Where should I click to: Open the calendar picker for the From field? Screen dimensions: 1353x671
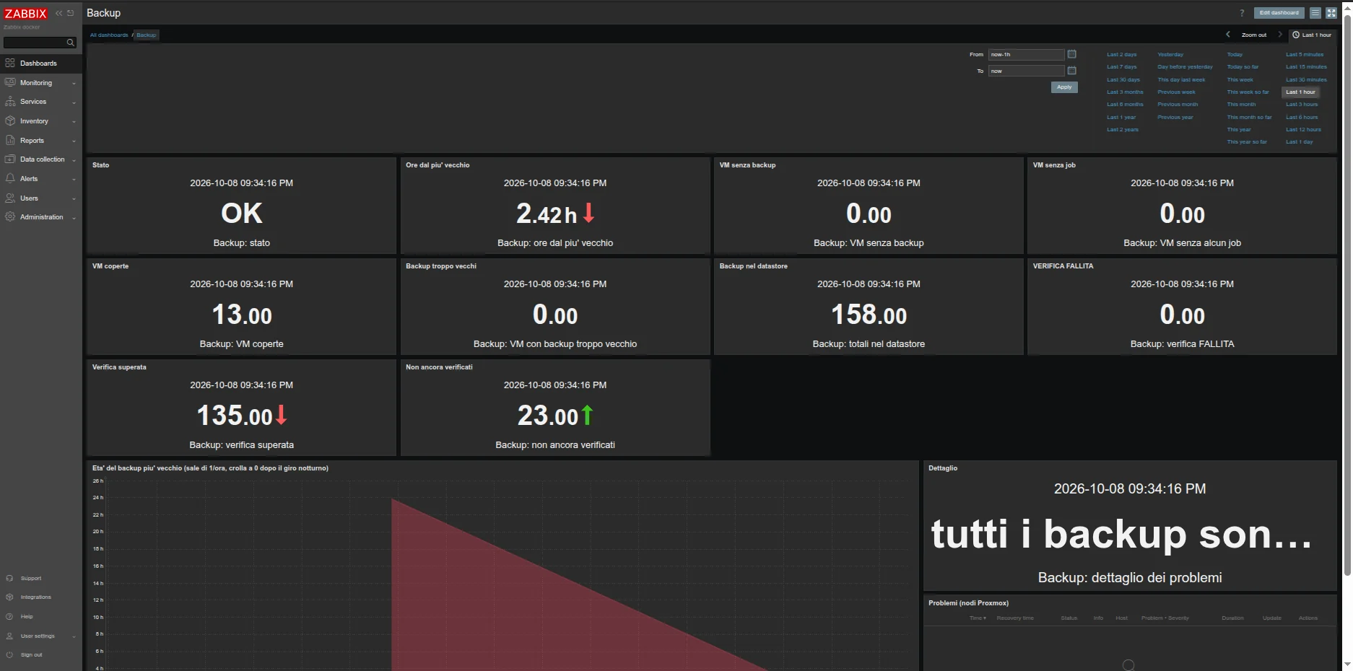pos(1072,54)
